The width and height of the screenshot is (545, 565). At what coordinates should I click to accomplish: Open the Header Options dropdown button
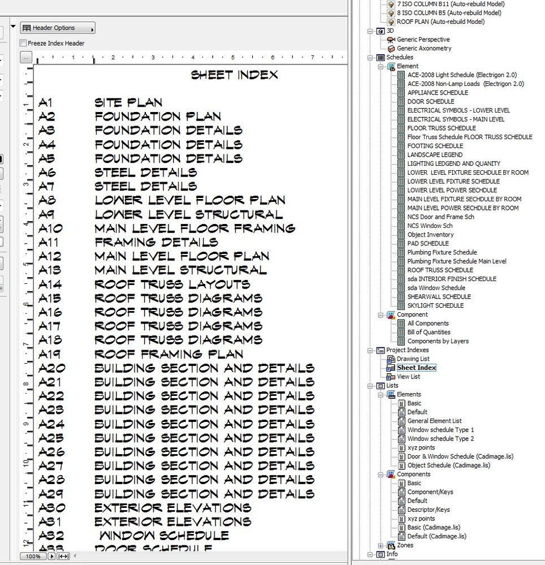[58, 28]
